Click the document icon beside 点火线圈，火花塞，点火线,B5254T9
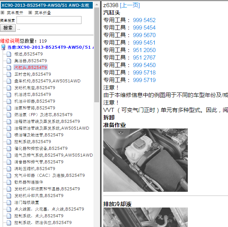 (9, 209)
